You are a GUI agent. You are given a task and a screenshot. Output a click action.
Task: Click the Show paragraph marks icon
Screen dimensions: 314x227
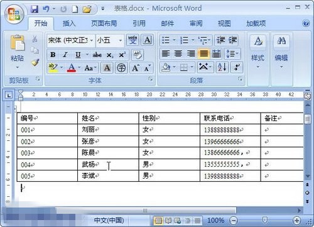point(237,67)
